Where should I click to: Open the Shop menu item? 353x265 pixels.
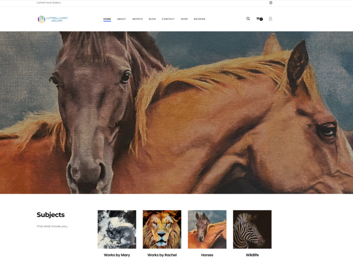coord(184,19)
